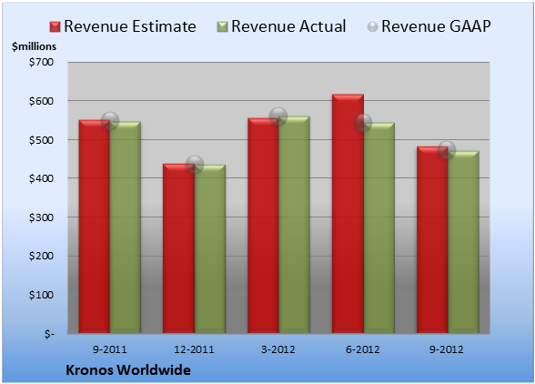Click the red Revenue Estimate legend swatch

55,27
